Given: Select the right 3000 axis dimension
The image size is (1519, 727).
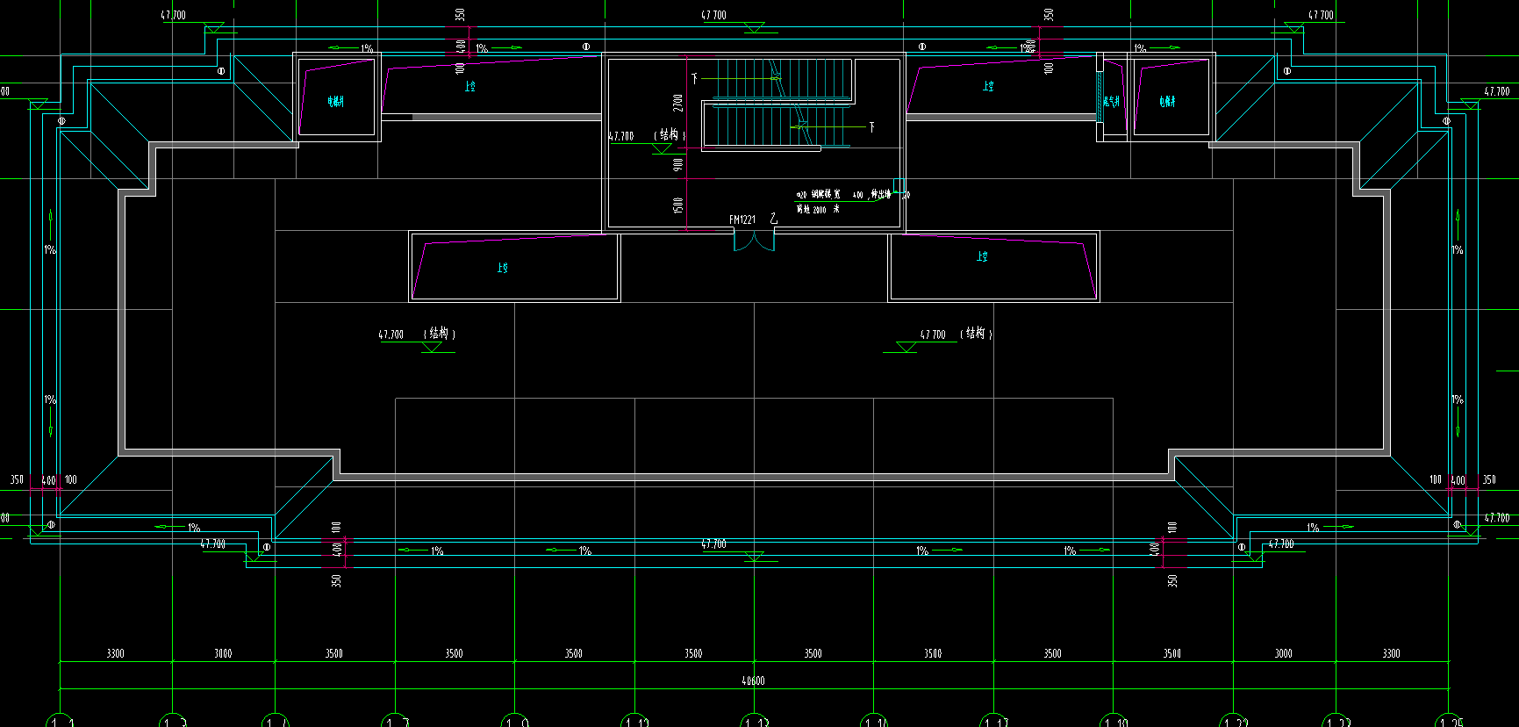Looking at the screenshot, I should pyautogui.click(x=1283, y=653).
